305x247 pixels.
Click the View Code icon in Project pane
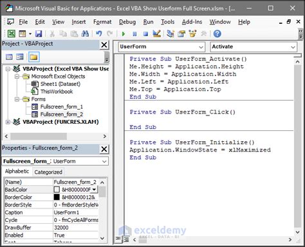point(9,57)
